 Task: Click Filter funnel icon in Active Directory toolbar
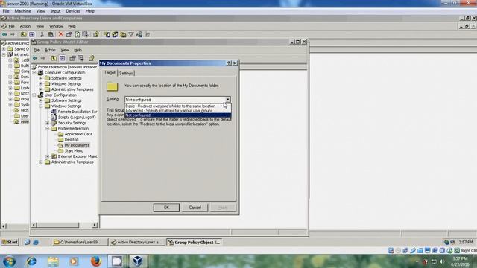tap(131, 35)
